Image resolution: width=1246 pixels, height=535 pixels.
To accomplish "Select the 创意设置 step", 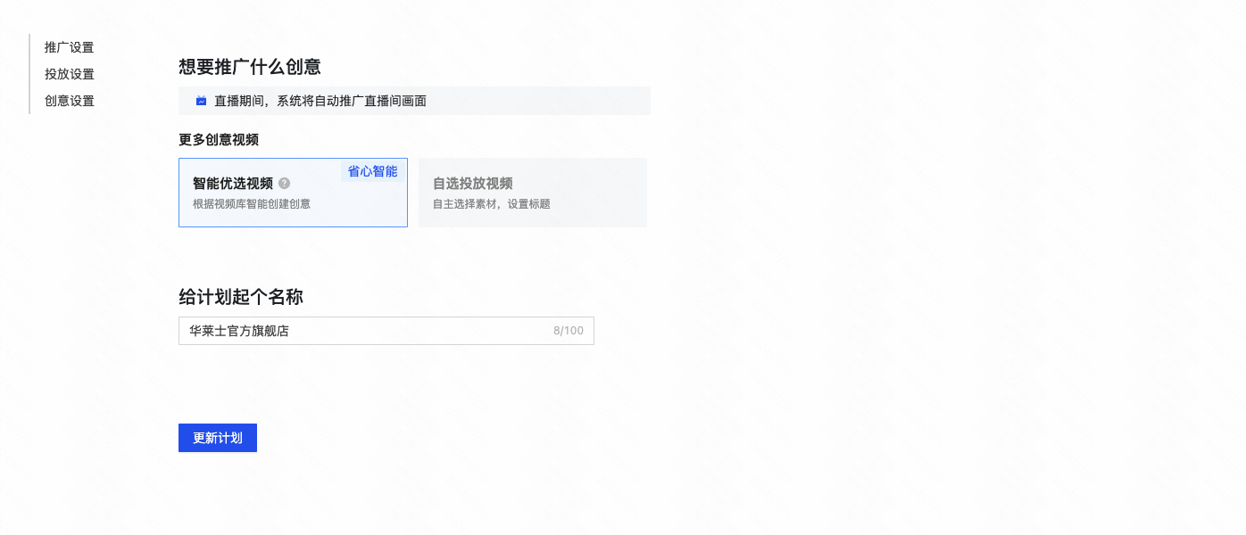I will coord(69,101).
